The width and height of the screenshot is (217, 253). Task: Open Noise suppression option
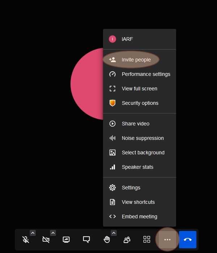[142, 138]
